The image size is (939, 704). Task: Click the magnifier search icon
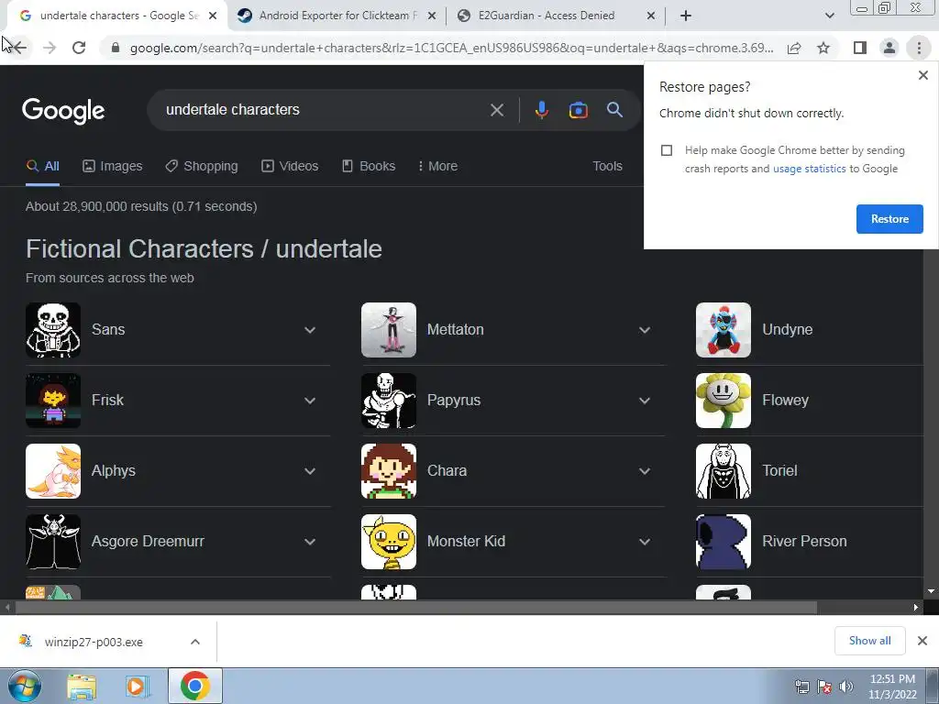coord(614,110)
